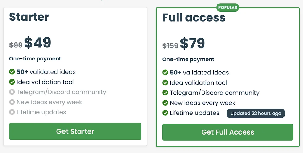This screenshot has width=303, height=153.
Task: Click gray X icon beside Starter's New ideas every week
Action: [x=12, y=102]
